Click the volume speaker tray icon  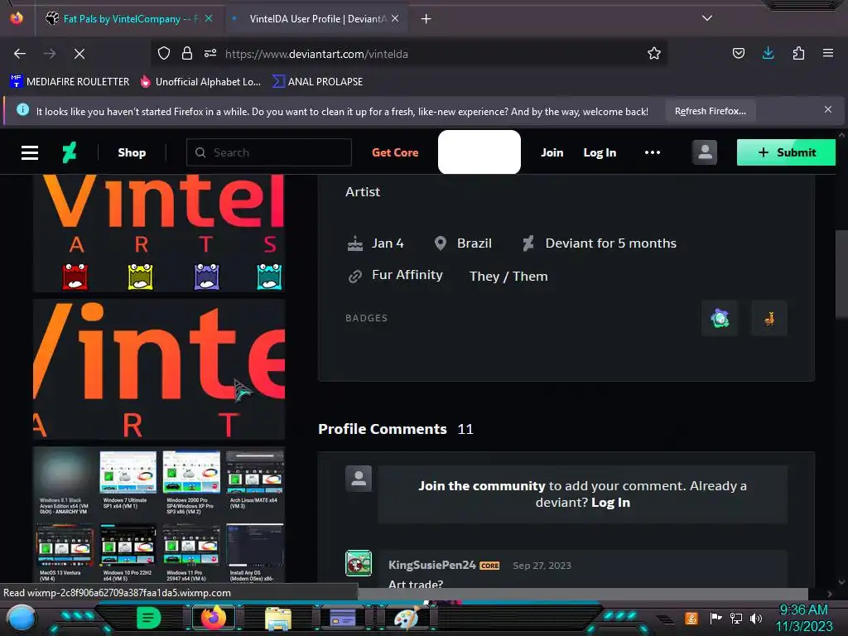tap(756, 618)
